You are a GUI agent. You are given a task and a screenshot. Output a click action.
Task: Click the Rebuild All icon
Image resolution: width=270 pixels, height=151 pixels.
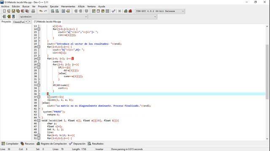[x=107, y=11]
